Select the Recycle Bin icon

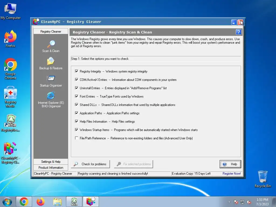pyautogui.click(x=263, y=179)
